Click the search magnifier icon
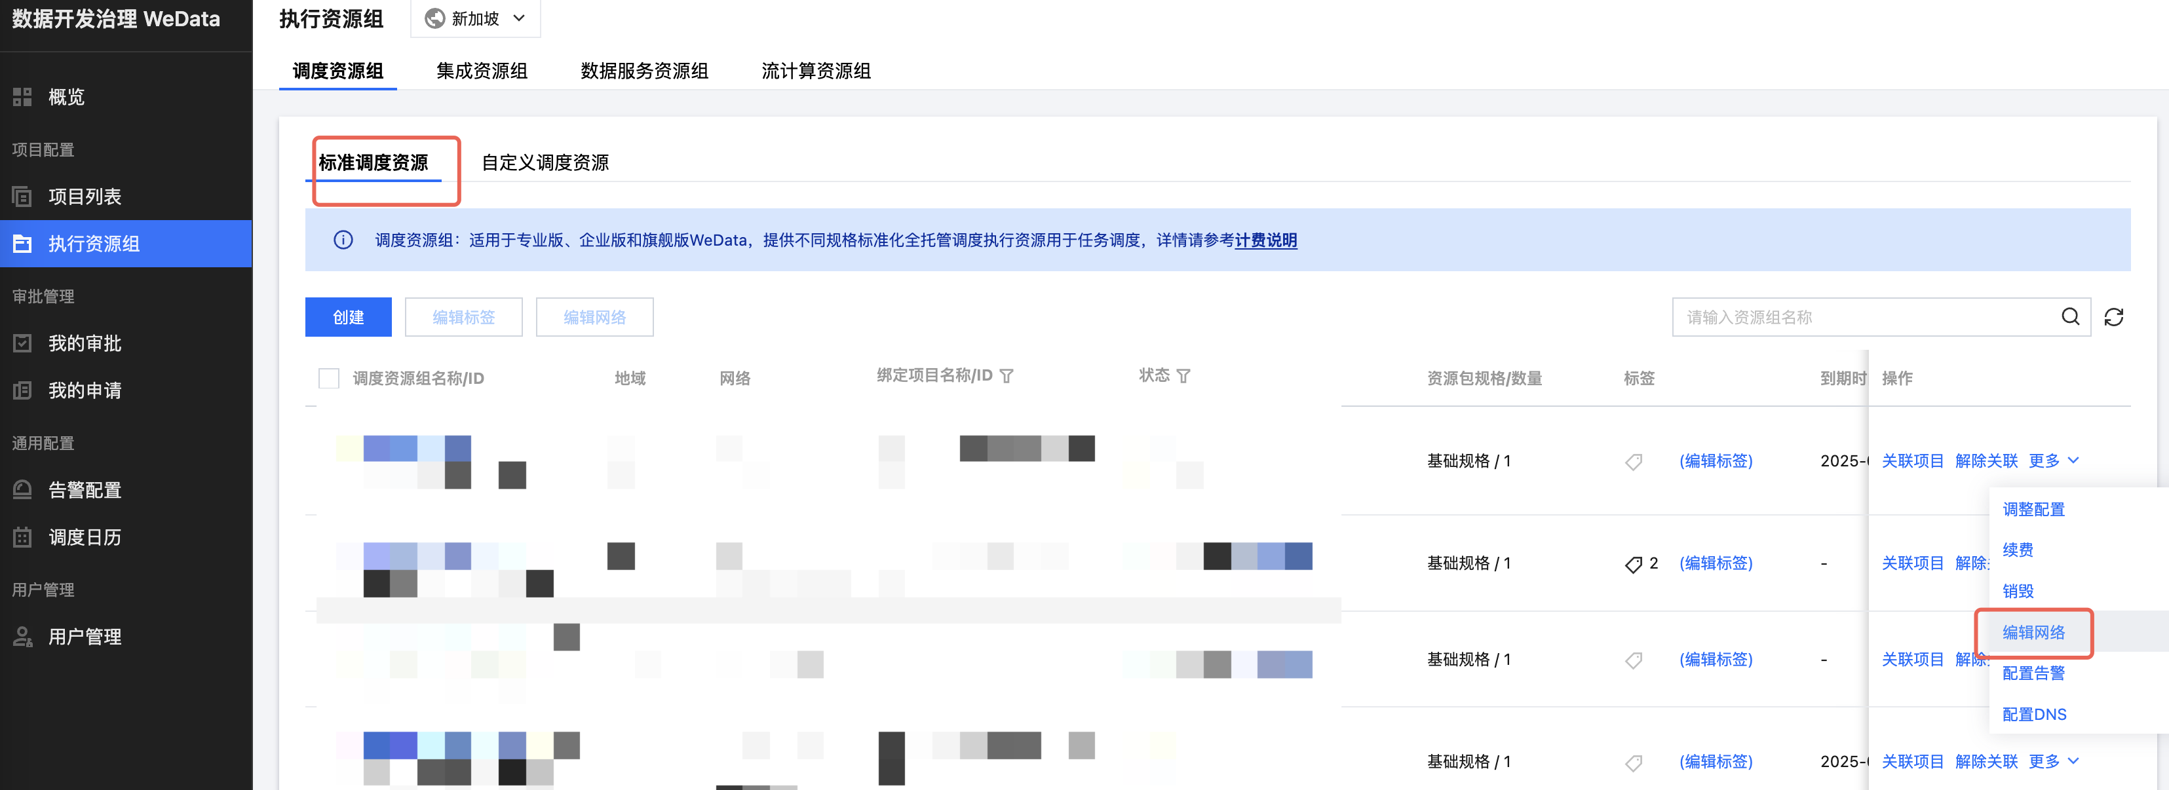The height and width of the screenshot is (790, 2169). [2069, 316]
